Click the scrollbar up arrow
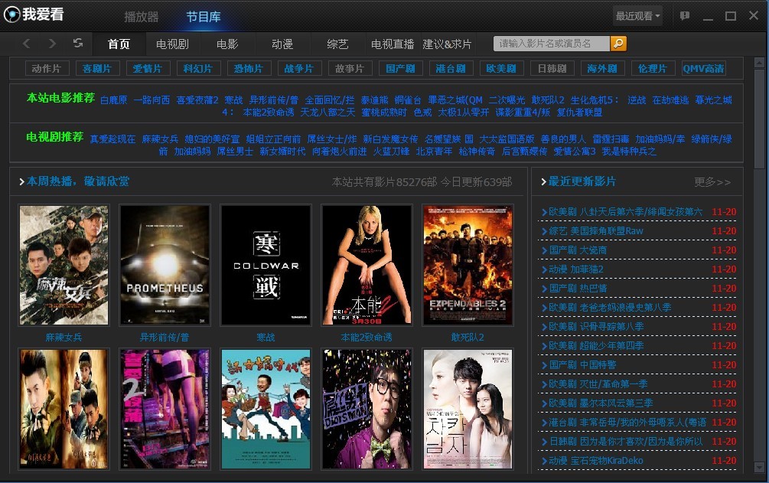769x483 pixels. point(759,63)
